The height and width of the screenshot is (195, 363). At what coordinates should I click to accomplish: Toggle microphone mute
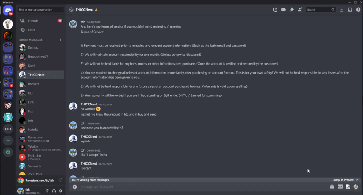[x=47, y=191]
